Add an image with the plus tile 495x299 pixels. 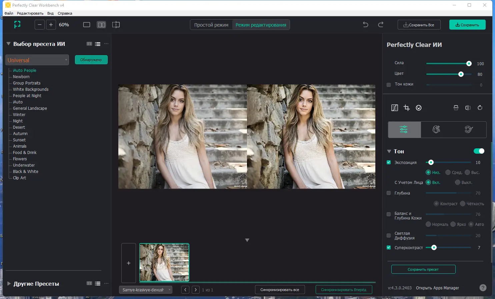(x=129, y=263)
